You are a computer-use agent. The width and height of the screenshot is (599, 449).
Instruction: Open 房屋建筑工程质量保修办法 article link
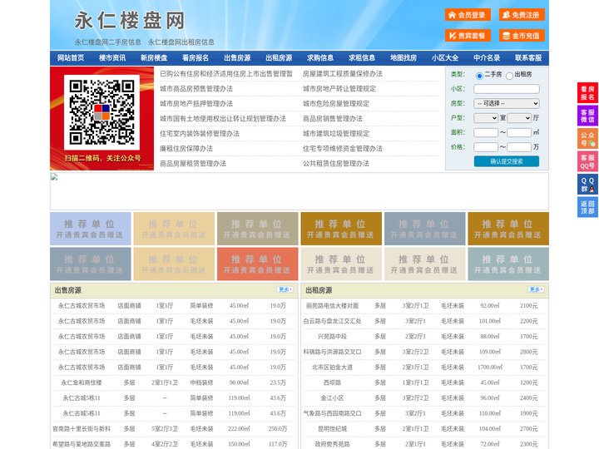coord(343,74)
